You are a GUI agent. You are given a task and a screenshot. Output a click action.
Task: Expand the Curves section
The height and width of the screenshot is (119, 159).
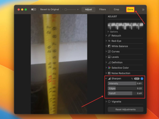click(x=106, y=51)
